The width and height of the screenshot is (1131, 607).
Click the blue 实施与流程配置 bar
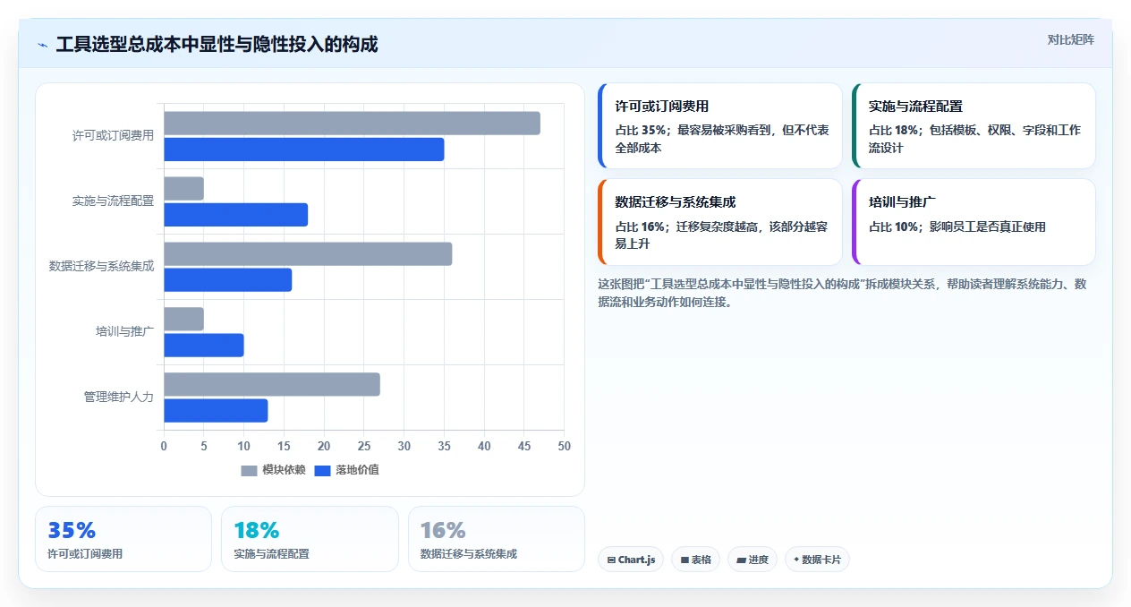tap(235, 215)
